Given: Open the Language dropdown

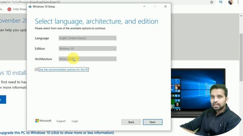Looking at the screenshot, I should (x=88, y=38).
